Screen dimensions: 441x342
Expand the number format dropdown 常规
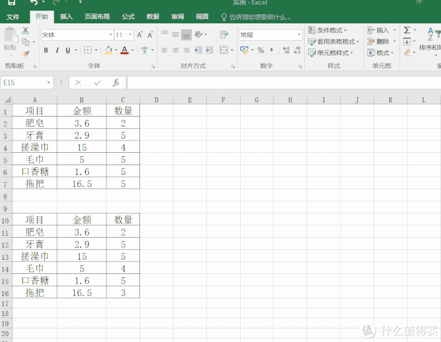pos(270,35)
